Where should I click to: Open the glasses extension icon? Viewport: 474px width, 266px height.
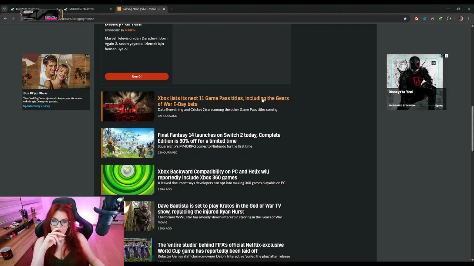pos(433,18)
